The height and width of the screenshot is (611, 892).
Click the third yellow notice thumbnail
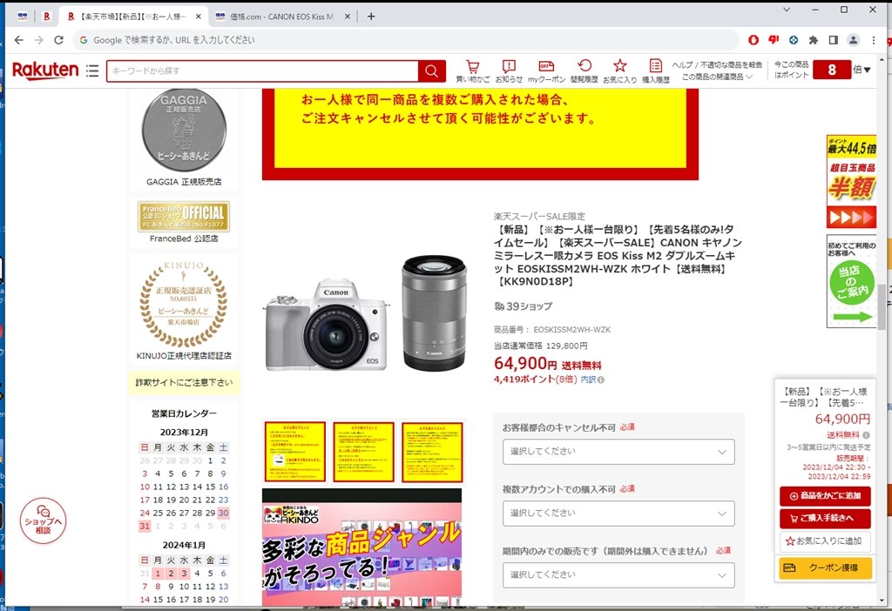[432, 452]
